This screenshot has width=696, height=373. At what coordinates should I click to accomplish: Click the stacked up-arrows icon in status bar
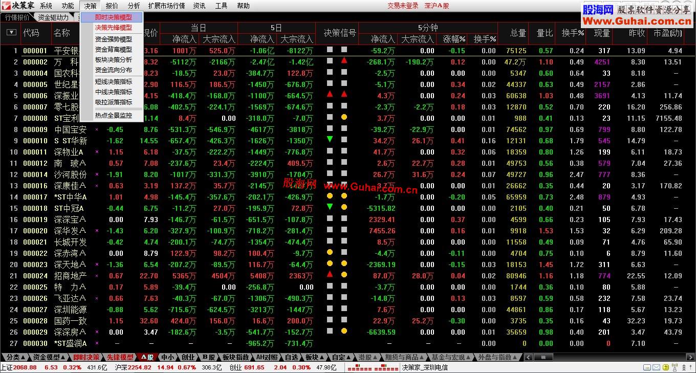[684, 367]
